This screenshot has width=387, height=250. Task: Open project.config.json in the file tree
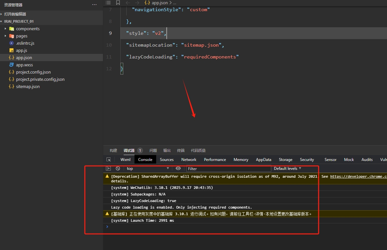pos(33,72)
